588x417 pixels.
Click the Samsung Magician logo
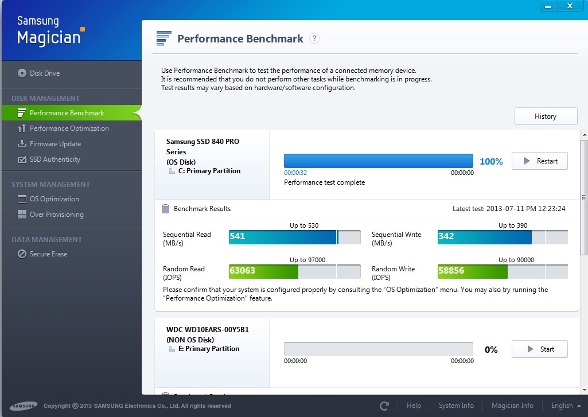[x=50, y=32]
